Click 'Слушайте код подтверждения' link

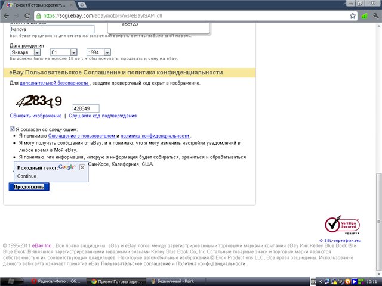click(x=103, y=116)
